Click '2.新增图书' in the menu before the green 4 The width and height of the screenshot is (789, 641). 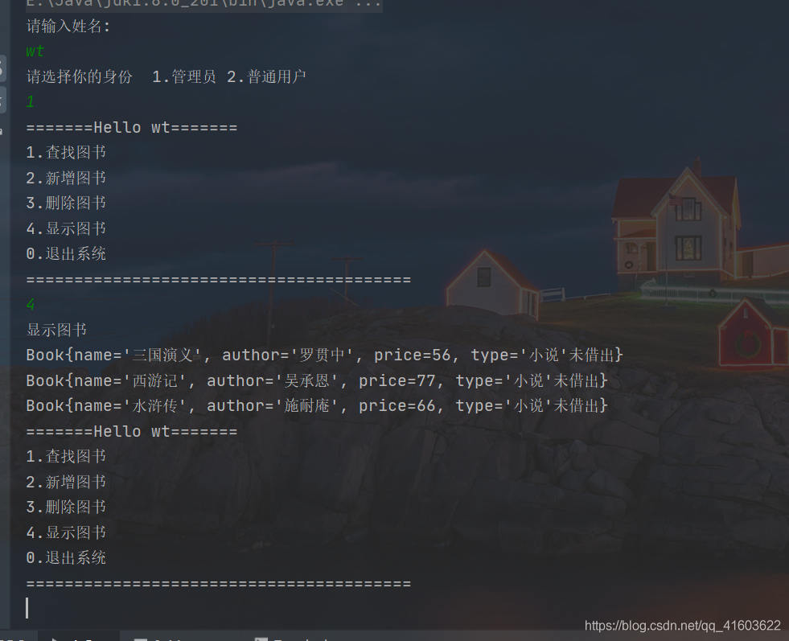66,178
